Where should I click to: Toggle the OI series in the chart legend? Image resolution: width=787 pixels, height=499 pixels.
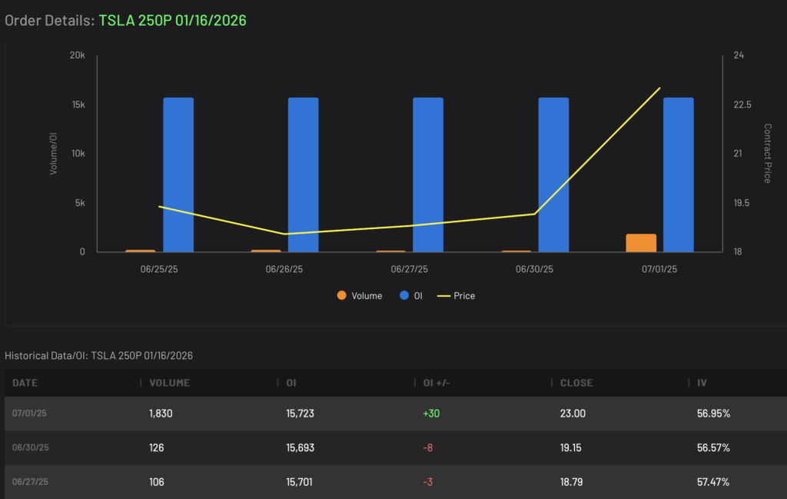[x=410, y=296]
